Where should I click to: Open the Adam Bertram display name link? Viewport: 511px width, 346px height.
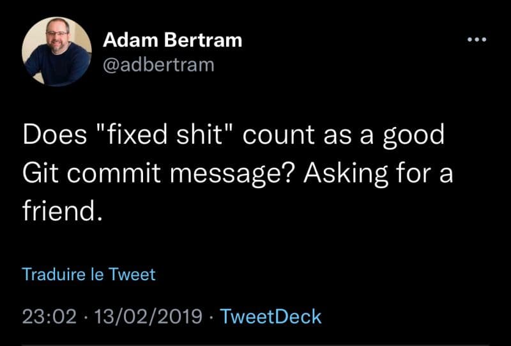[x=172, y=40]
